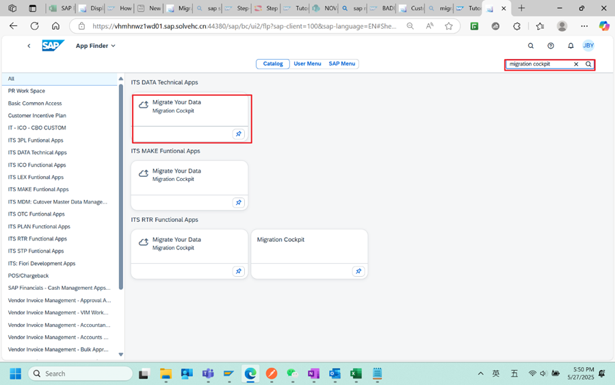This screenshot has width=615, height=385.
Task: Click the browser back arrow
Action: (x=13, y=26)
